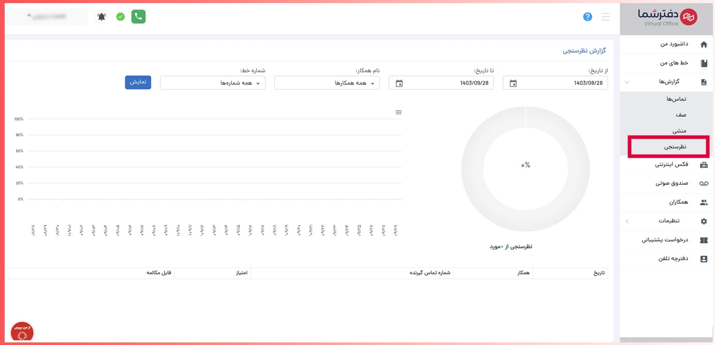Image resolution: width=715 pixels, height=345 pixels.
Task: Open the همه شماره‌ها dropdown
Action: click(x=213, y=83)
